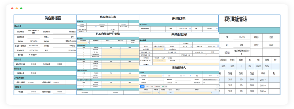The height and width of the screenshot is (109, 294).
Task: Click 供应商编号 value No.GYSR202411008
Action: (33, 31)
